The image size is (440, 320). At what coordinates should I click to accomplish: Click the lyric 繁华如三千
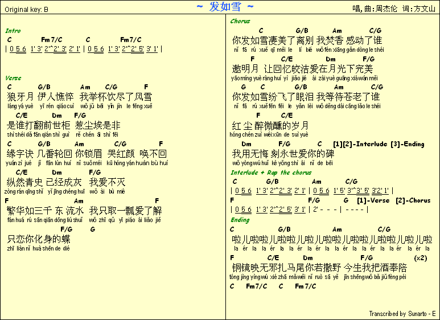click(x=30, y=211)
